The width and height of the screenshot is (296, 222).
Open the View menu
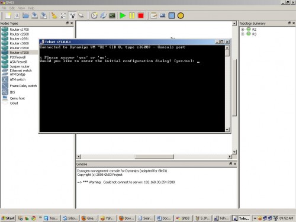[21, 8]
